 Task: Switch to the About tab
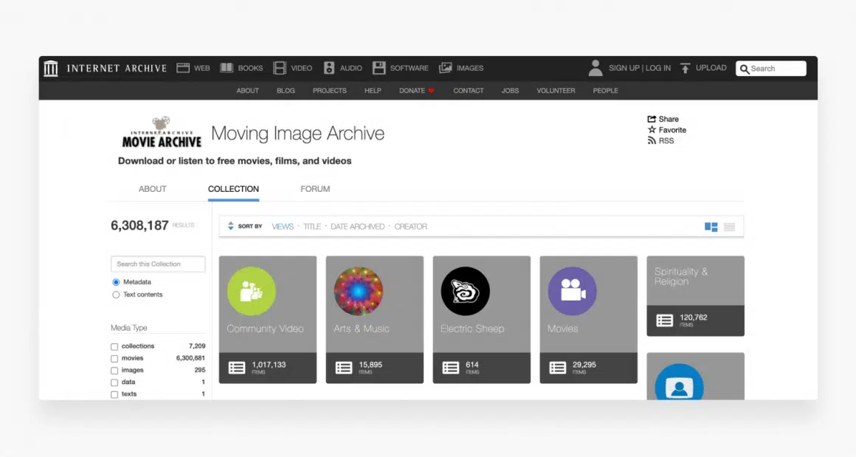[x=152, y=189]
